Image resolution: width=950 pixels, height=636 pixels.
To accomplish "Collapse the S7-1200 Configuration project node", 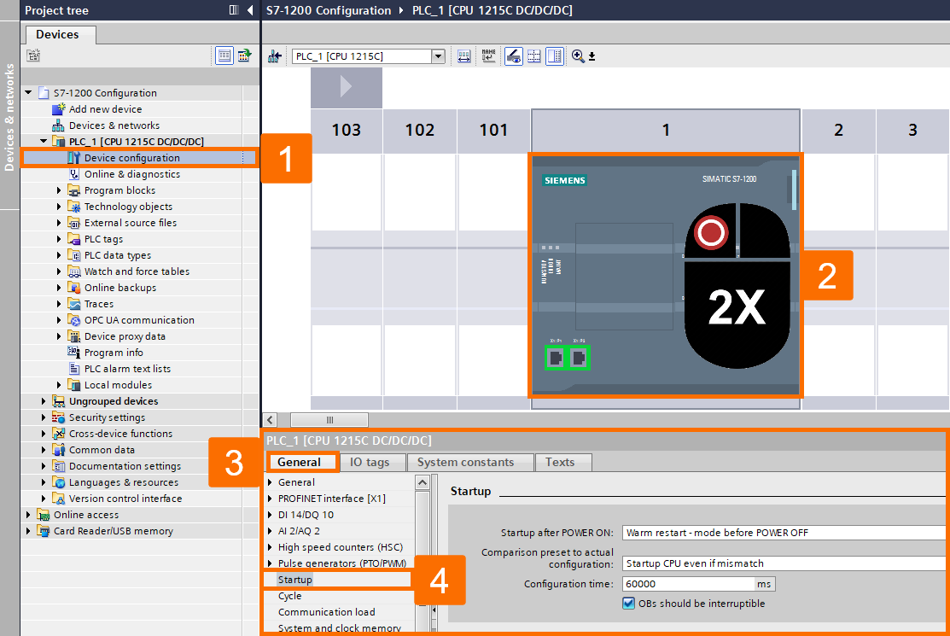I will (28, 93).
